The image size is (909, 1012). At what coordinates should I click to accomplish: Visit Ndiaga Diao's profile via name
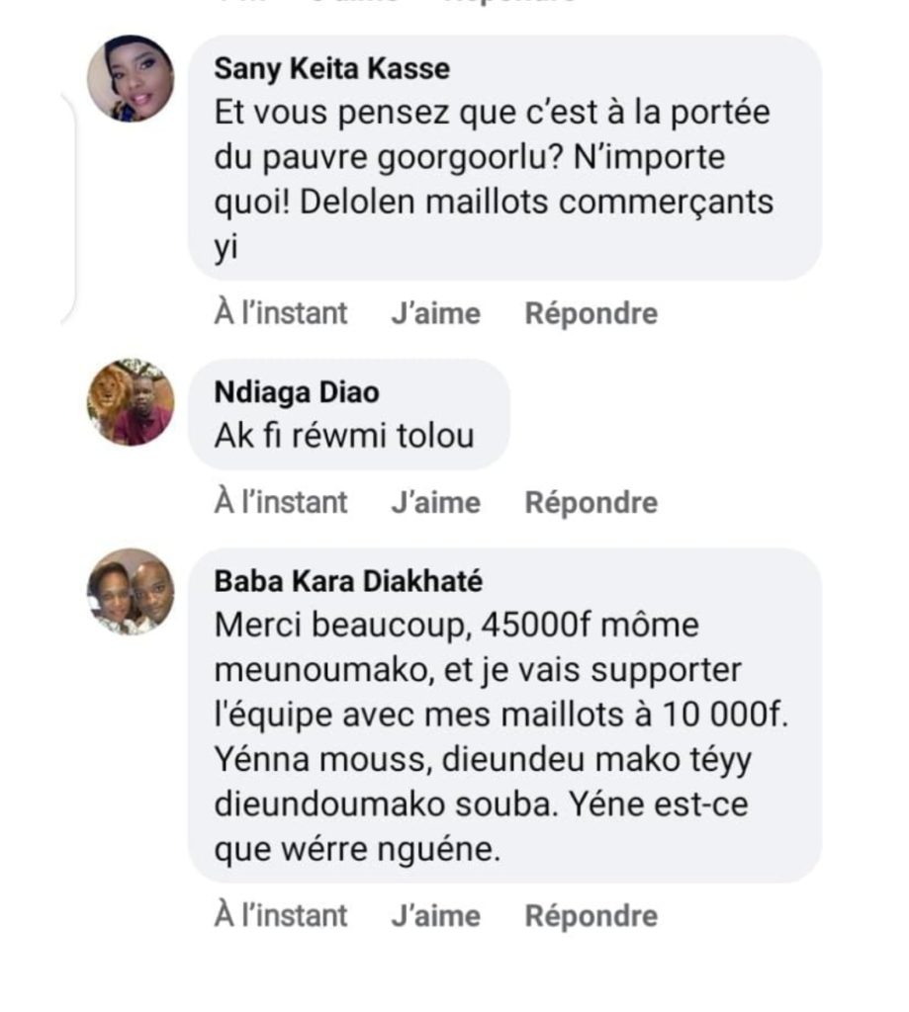[x=296, y=393]
